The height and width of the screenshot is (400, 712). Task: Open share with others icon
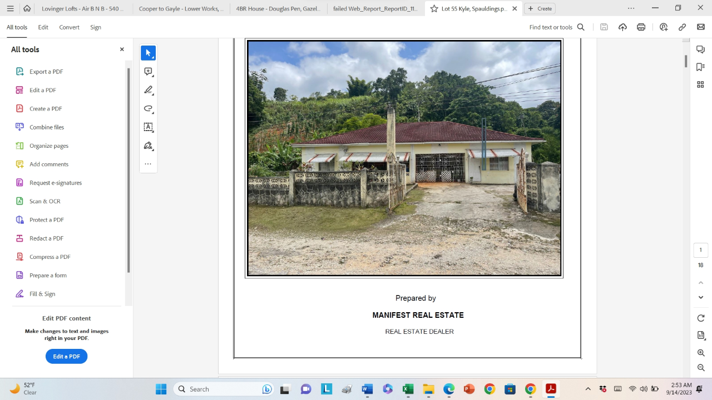[664, 27]
